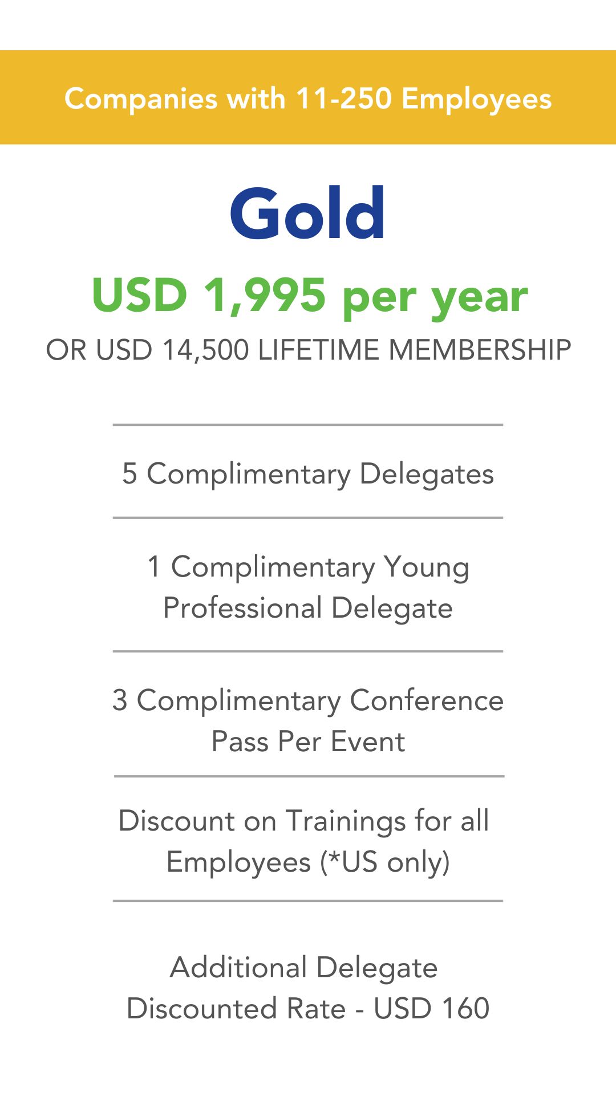
Task: Click the "USD 160" discounted rate amount
Action: [x=432, y=1009]
